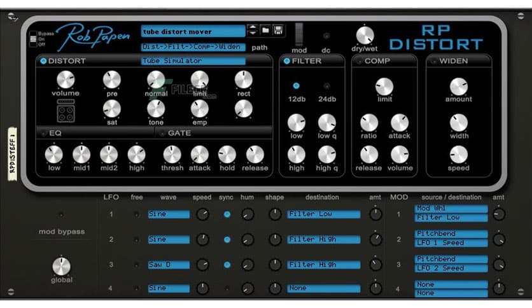Toggle the FILTER section power LED
Image resolution: width=532 pixels, height=308 pixels.
pyautogui.click(x=287, y=61)
